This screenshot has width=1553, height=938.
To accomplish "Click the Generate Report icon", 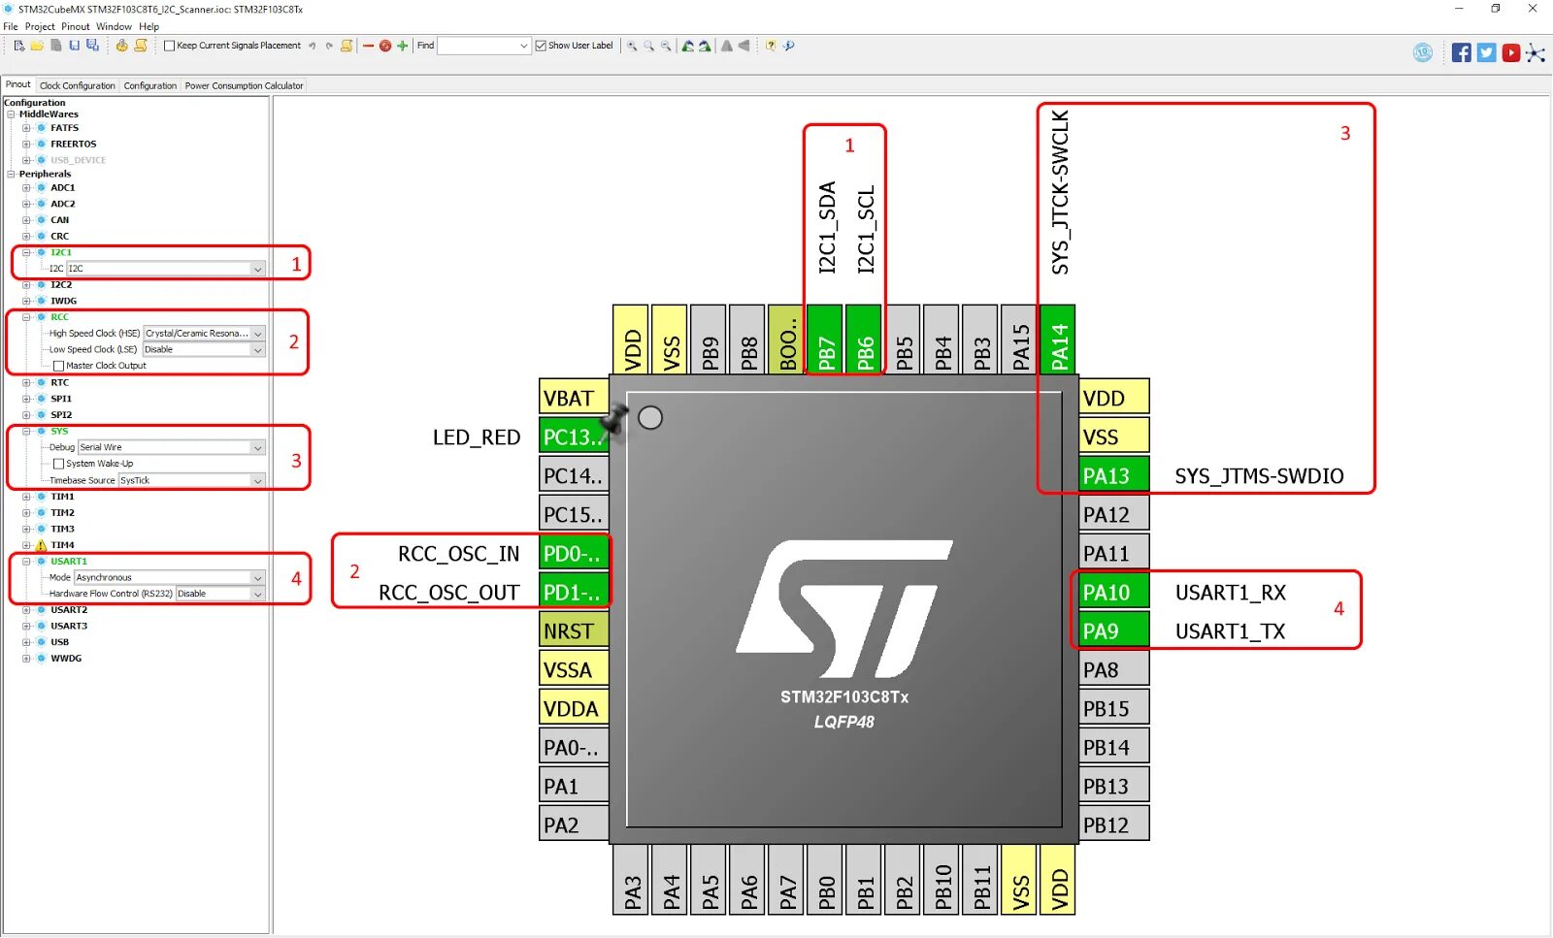I will [141, 46].
